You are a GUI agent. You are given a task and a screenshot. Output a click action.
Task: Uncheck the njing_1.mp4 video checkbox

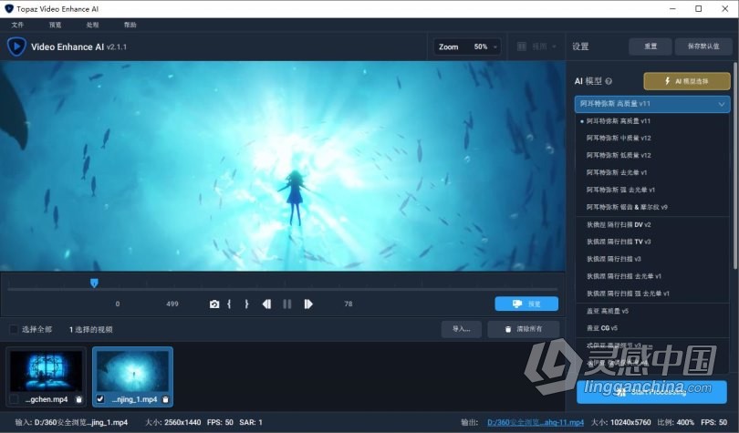(100, 399)
